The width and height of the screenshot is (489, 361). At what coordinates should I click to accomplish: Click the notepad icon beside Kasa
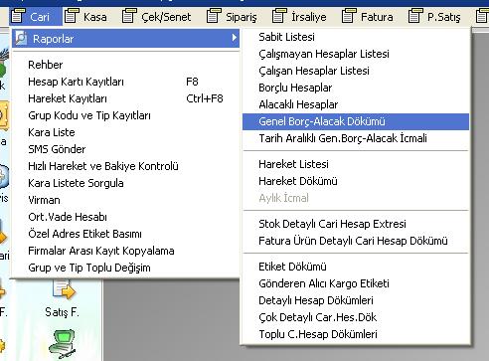(x=72, y=16)
